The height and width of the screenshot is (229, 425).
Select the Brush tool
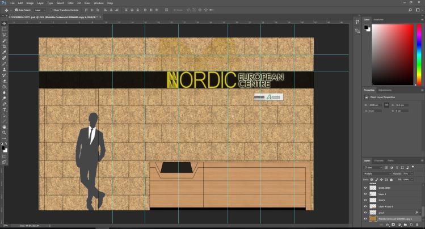4,63
